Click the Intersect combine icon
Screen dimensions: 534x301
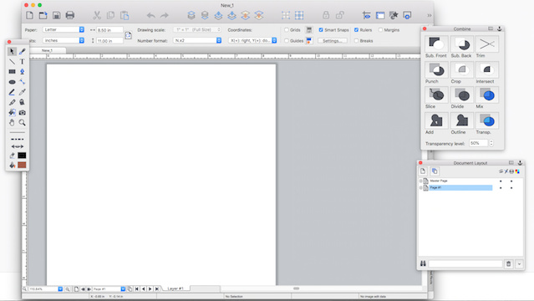487,69
